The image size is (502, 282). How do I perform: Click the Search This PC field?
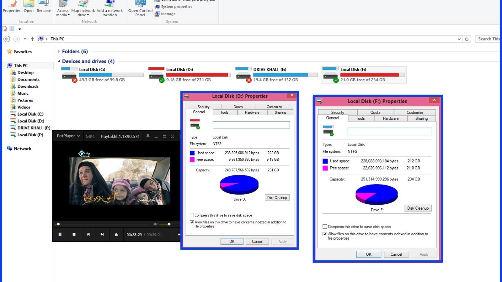tap(487, 39)
